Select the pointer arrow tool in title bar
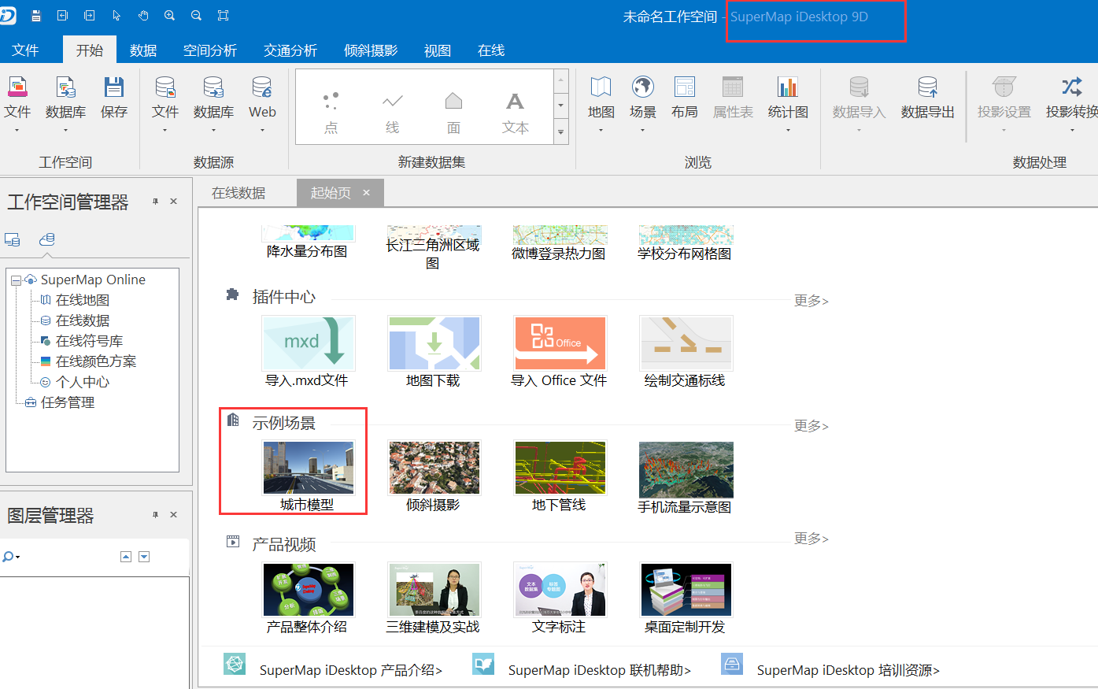 (x=116, y=16)
